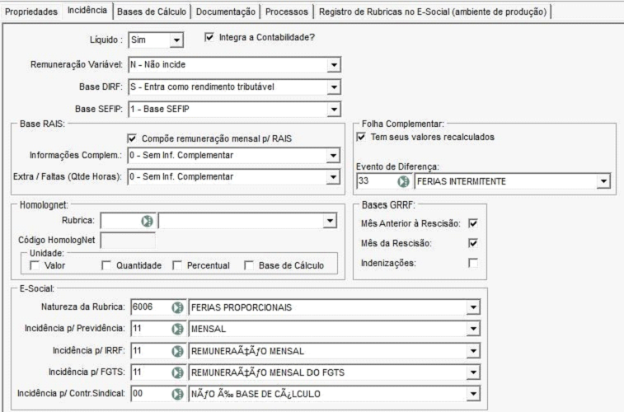Expand Contr.Sindical description dropdown
The image size is (624, 412).
pyautogui.click(x=473, y=394)
